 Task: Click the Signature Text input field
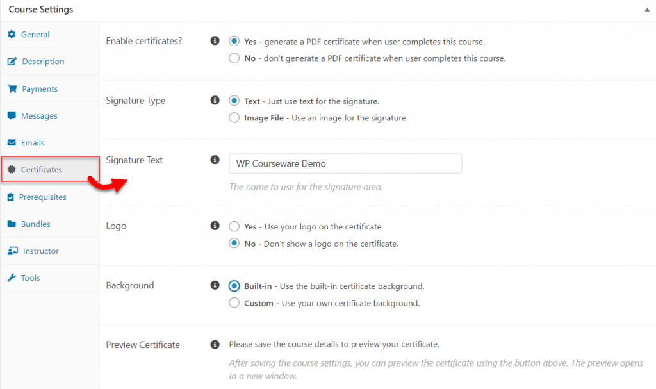(x=345, y=163)
